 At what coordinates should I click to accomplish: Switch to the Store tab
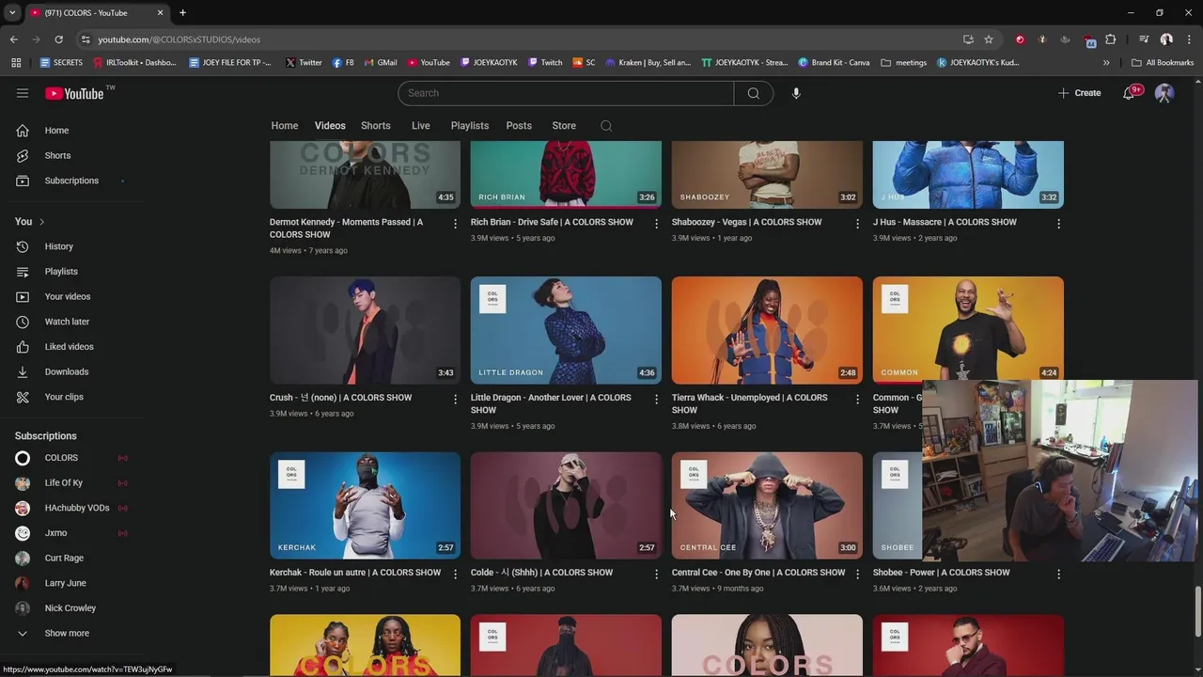click(564, 126)
